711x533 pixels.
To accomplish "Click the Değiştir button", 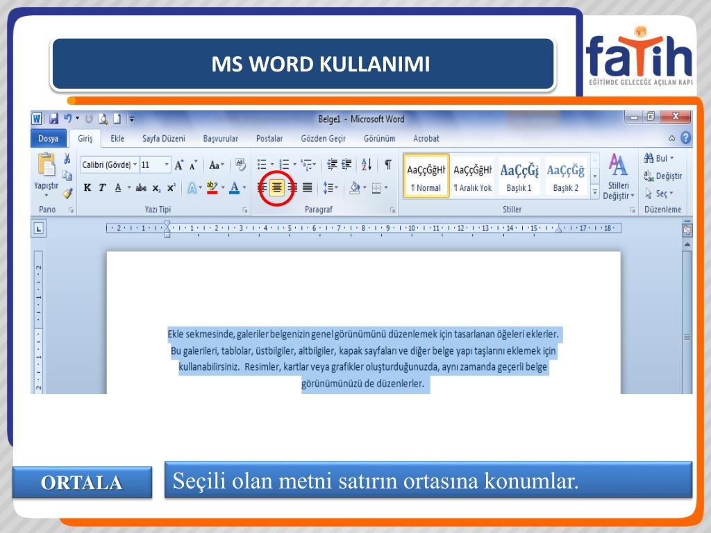I will [x=663, y=176].
